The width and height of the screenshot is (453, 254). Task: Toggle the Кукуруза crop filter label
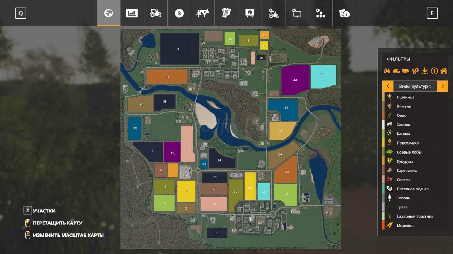(x=405, y=161)
